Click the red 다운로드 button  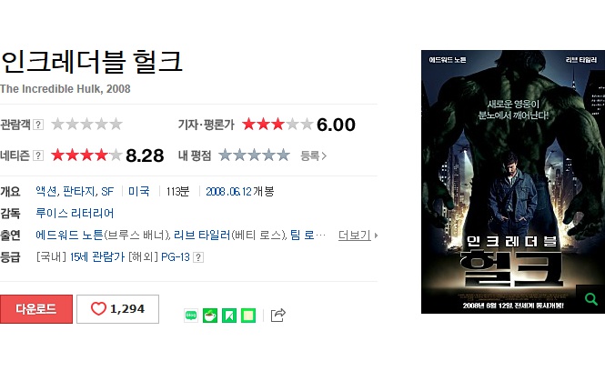tap(36, 309)
